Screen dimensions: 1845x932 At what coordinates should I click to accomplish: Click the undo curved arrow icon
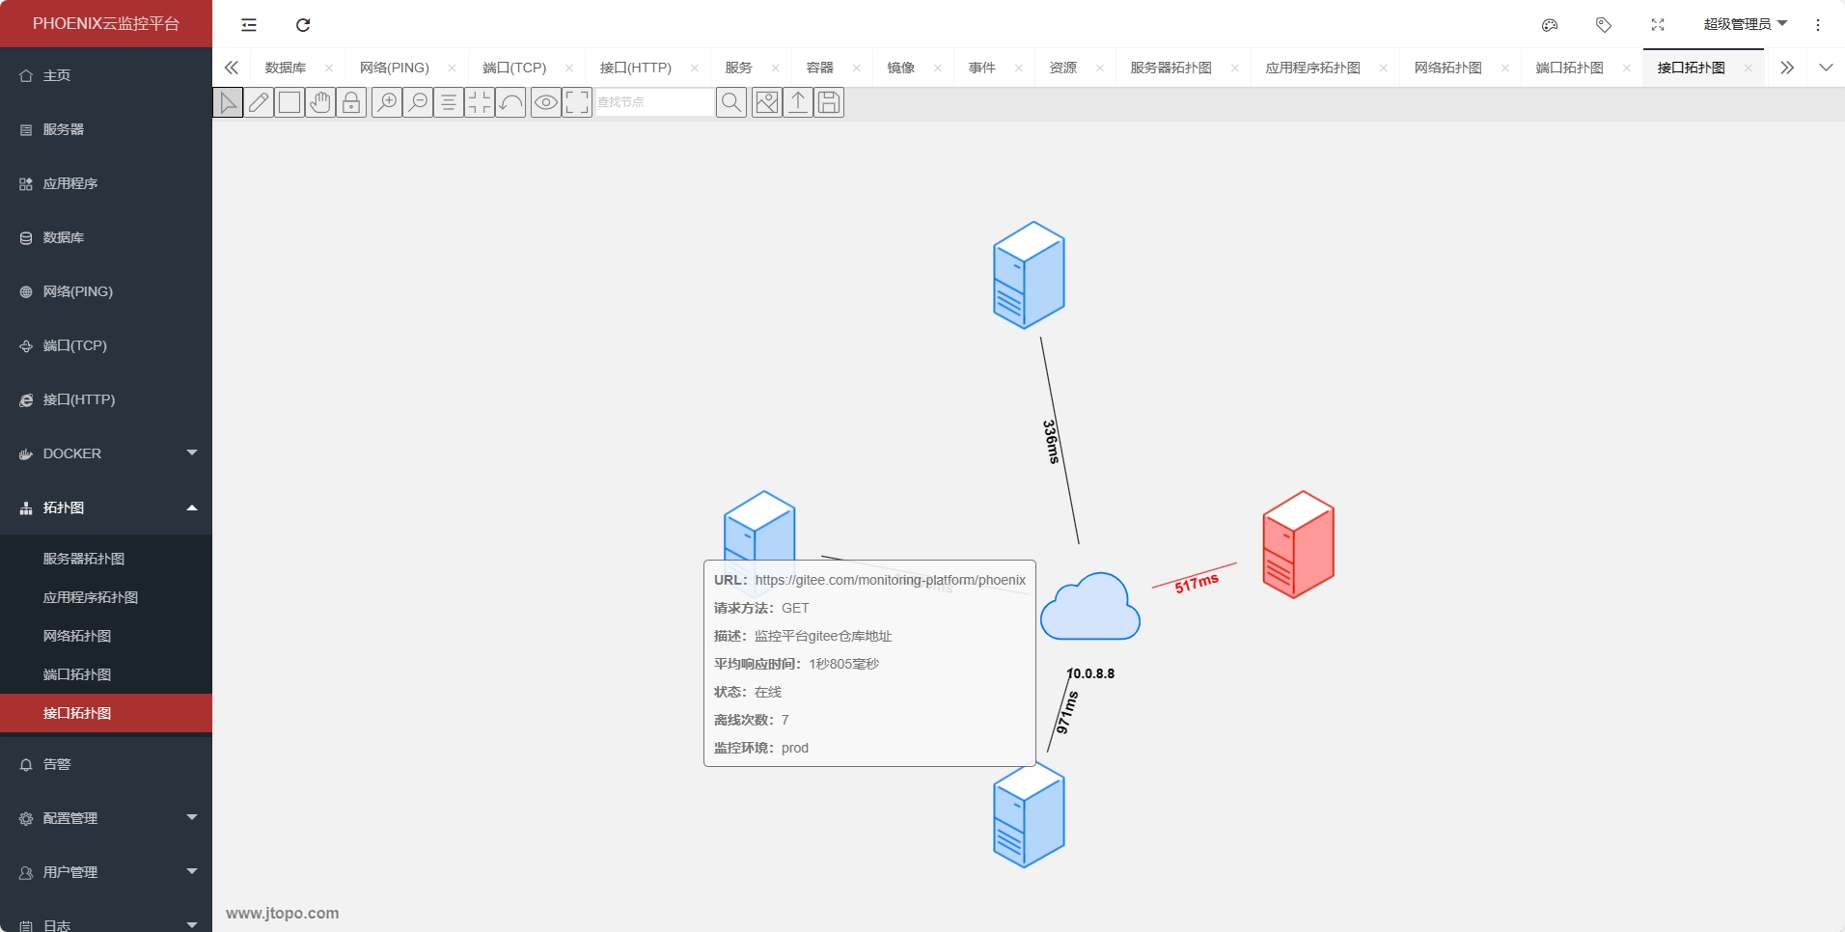pyautogui.click(x=510, y=102)
